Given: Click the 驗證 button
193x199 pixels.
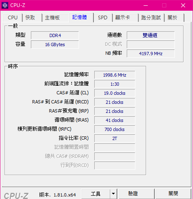Looking at the screenshot, I should [136, 194].
